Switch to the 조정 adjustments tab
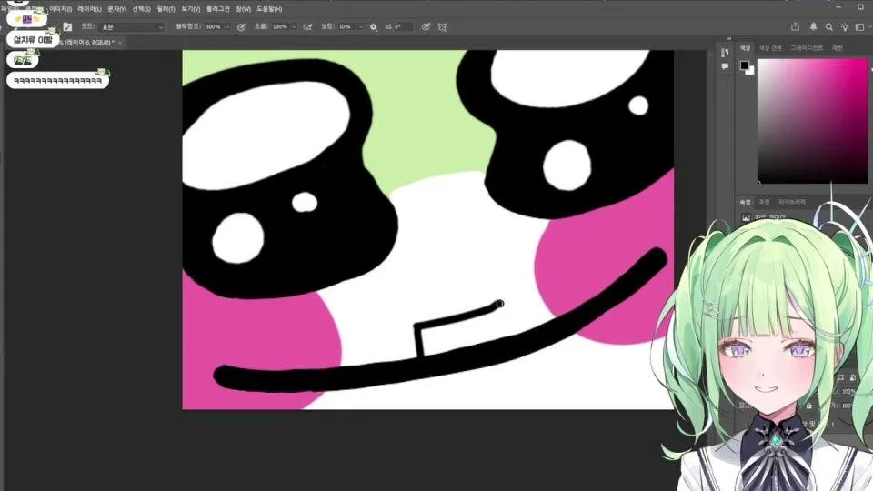873x491 pixels. 764,202
